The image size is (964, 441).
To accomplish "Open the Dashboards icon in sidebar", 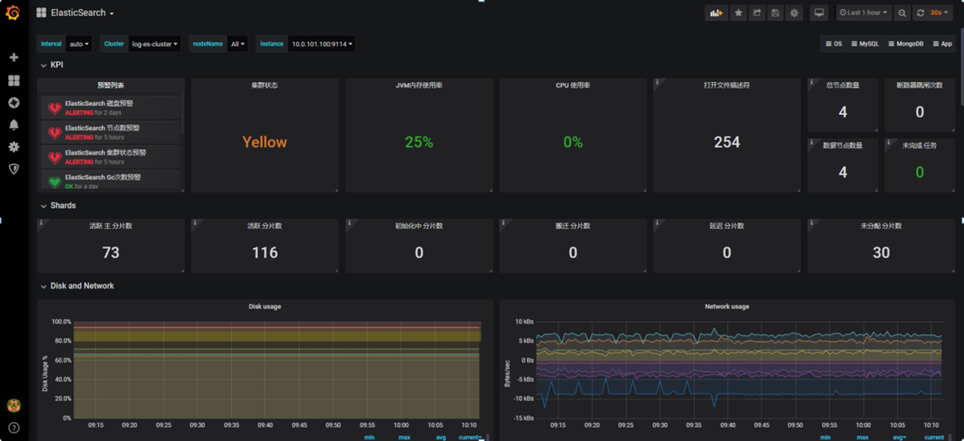I will point(13,80).
